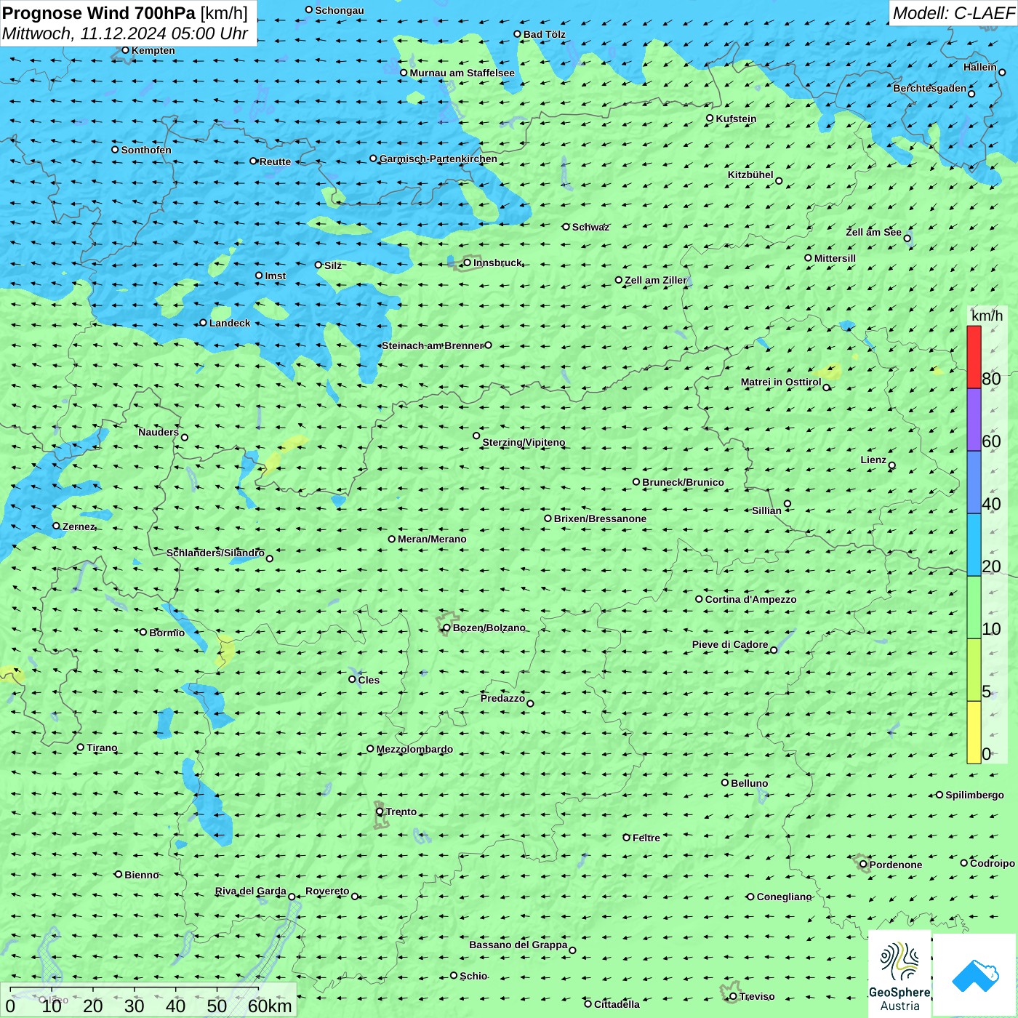Click the 'Rovereto' label
Viewport: 1018px width, 1018px height.
point(327,891)
